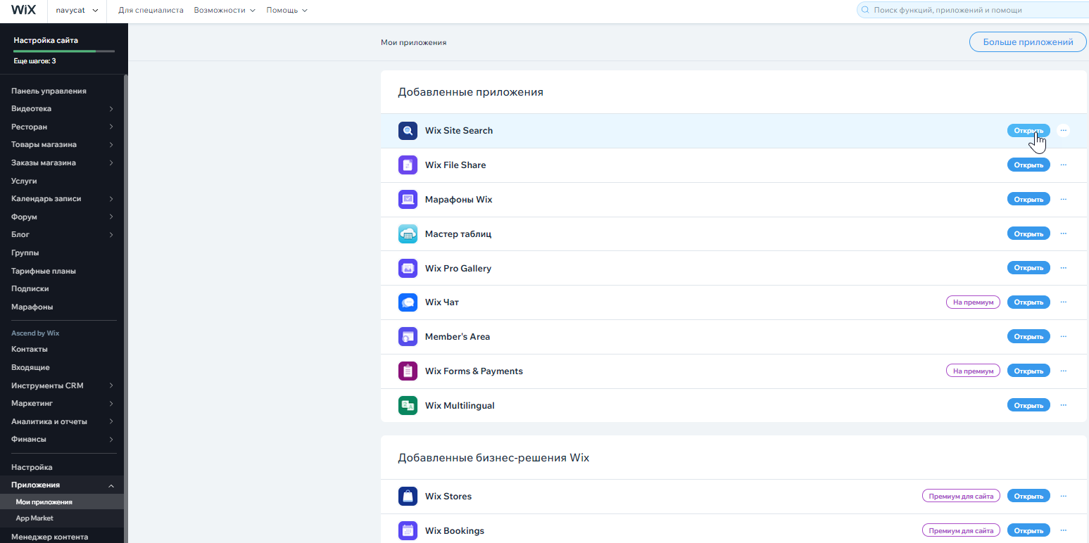This screenshot has height=543, width=1089.
Task: Click the Марафоны Wix app icon
Action: click(408, 200)
